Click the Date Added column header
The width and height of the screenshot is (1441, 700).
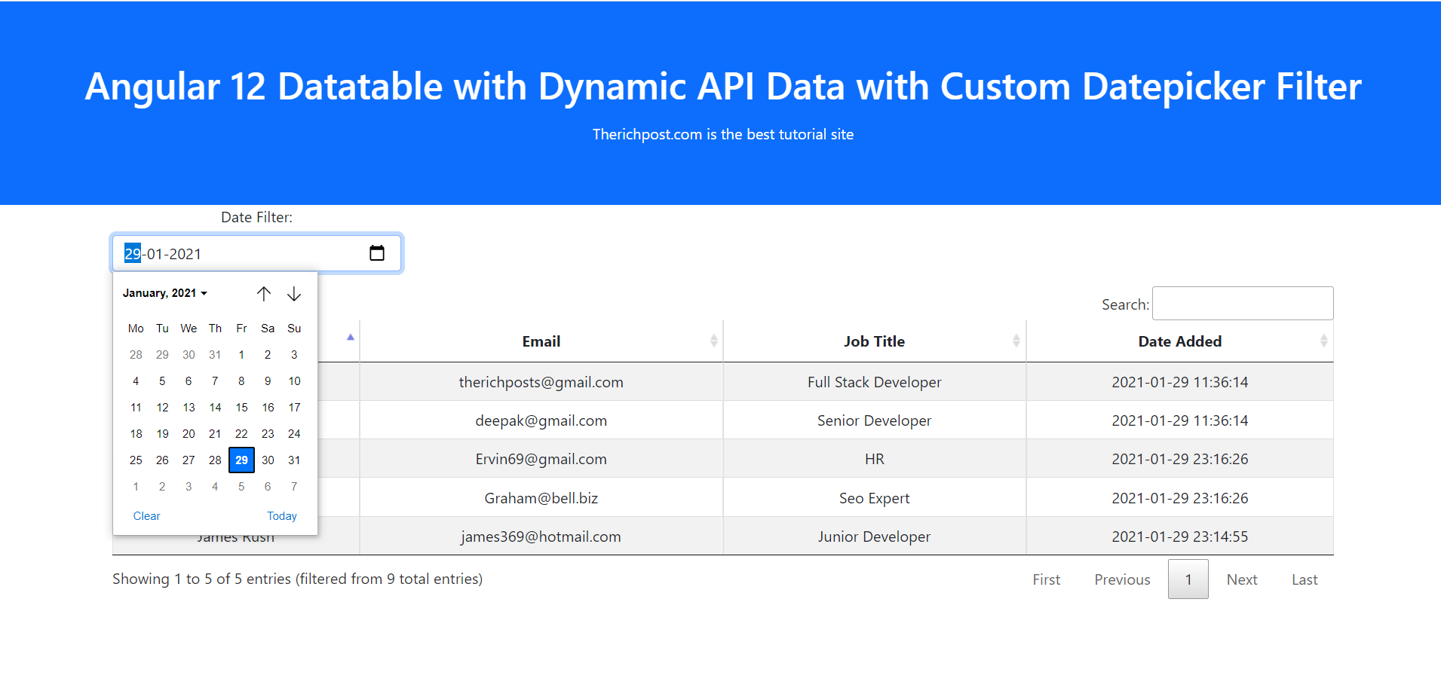(x=1180, y=341)
